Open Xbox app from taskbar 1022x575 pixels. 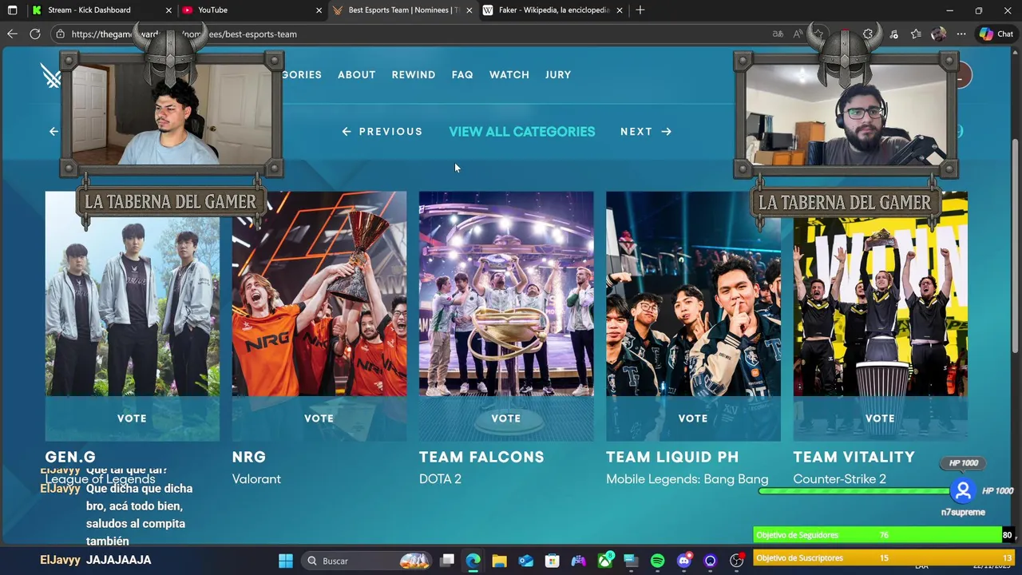point(605,561)
